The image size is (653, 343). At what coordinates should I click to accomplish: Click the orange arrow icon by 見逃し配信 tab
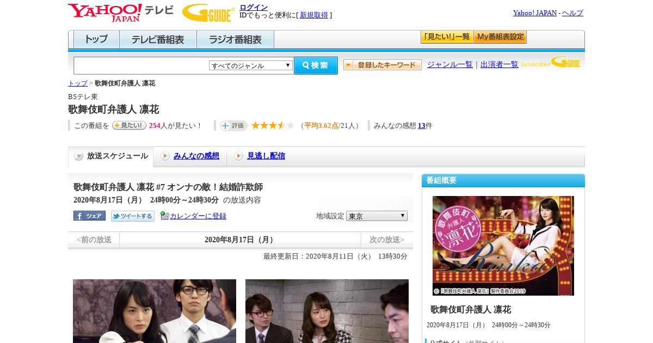tap(238, 156)
